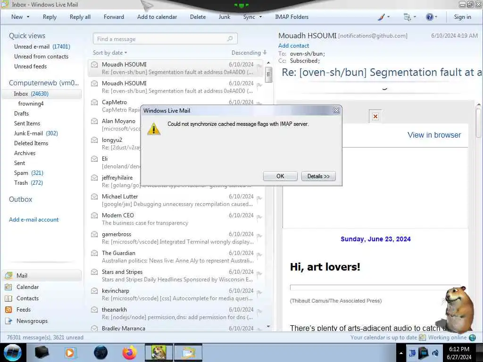Screen dimensions: 483x362
Task: Flag The Guardian message
Action: pos(259,255)
